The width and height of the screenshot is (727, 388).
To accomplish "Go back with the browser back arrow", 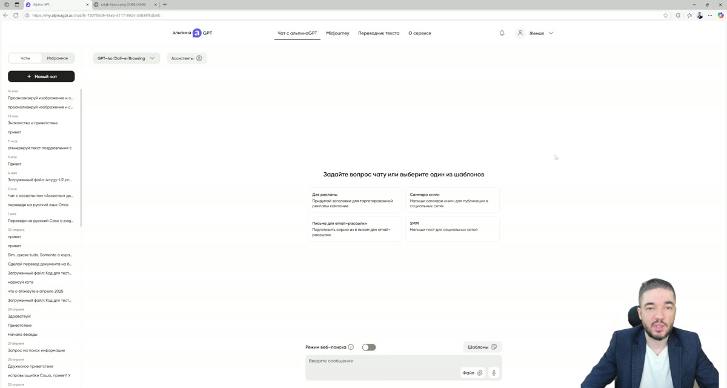I will click(x=5, y=15).
